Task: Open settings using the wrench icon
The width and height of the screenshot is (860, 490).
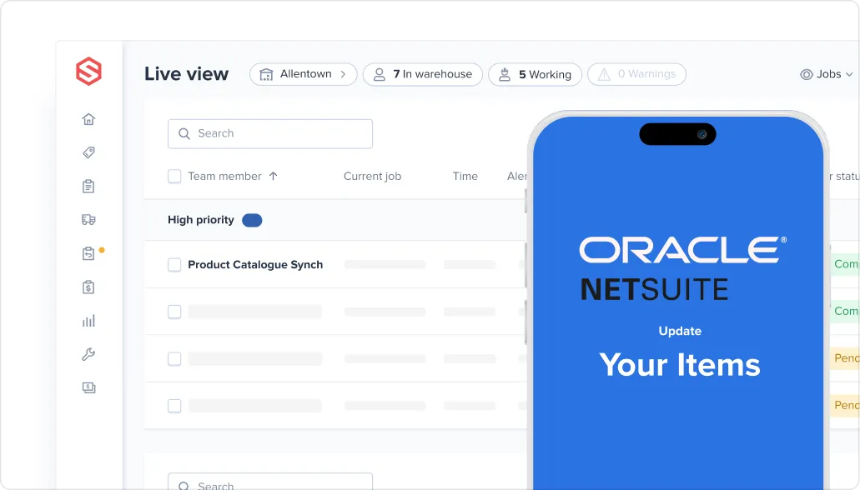Action: click(88, 353)
